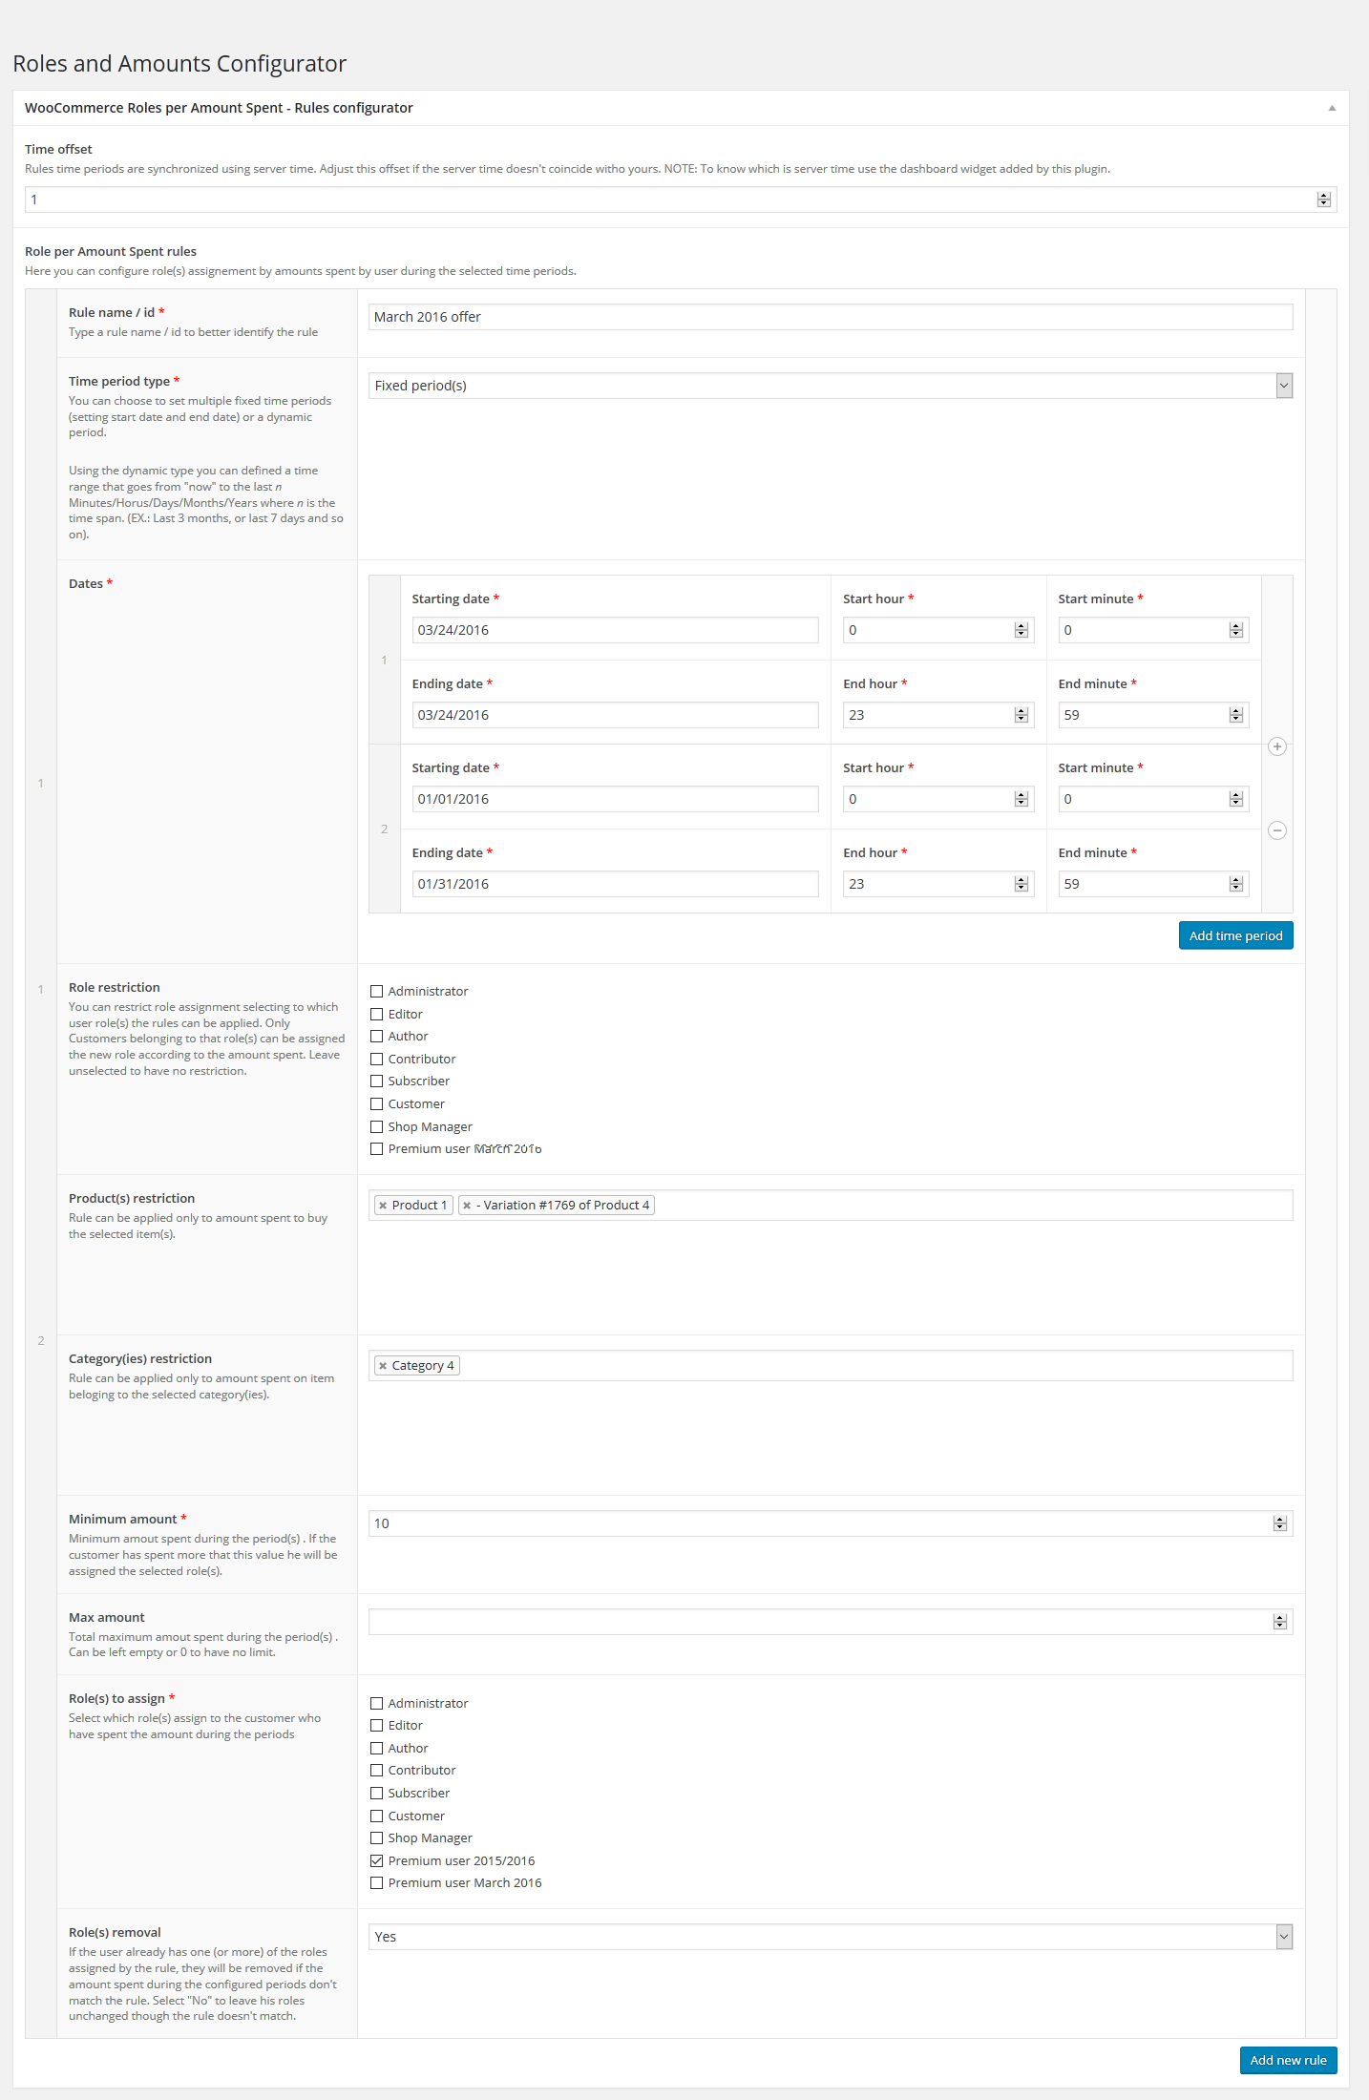This screenshot has width=1369, height=2100.
Task: Adjust the Max amount spinner
Action: [x=1280, y=1622]
